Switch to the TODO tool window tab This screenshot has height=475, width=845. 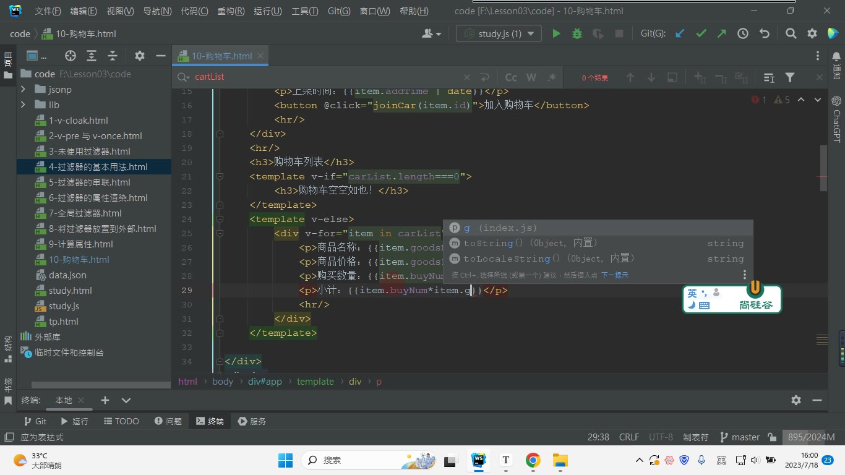tap(121, 421)
